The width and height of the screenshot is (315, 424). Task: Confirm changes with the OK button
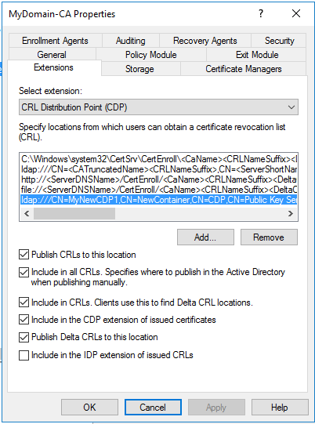89,408
